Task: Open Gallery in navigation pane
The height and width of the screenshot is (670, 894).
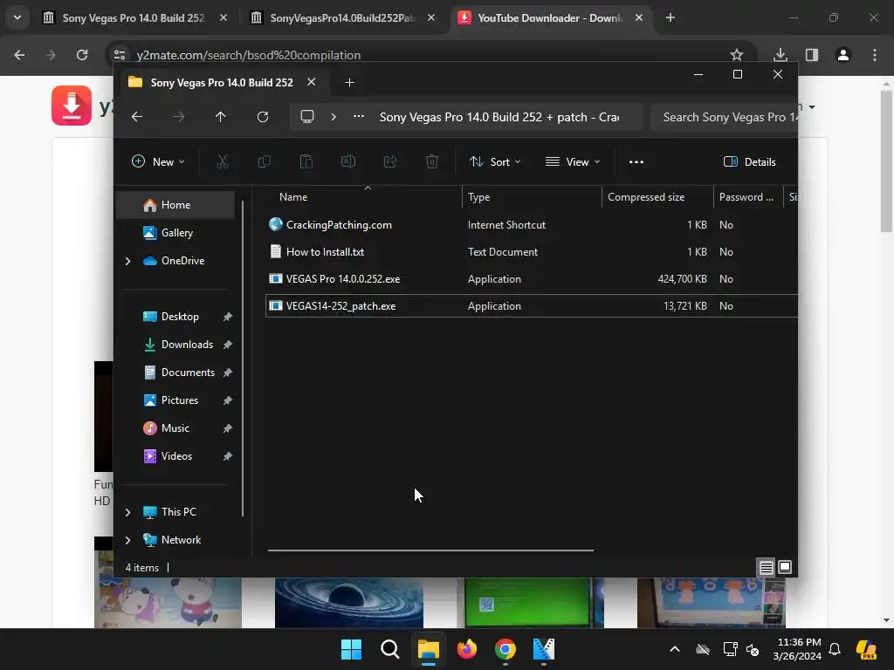Action: pos(175,233)
